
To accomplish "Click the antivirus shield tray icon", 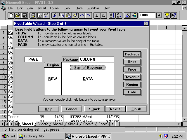I will coord(166,136).
